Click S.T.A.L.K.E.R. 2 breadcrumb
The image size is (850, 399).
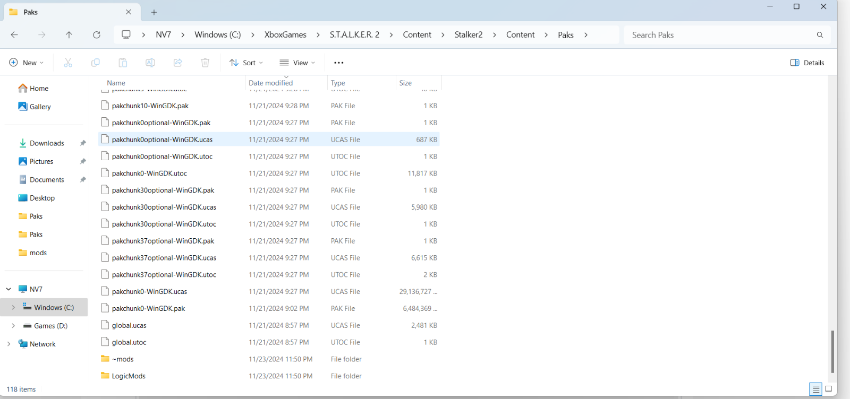point(354,34)
